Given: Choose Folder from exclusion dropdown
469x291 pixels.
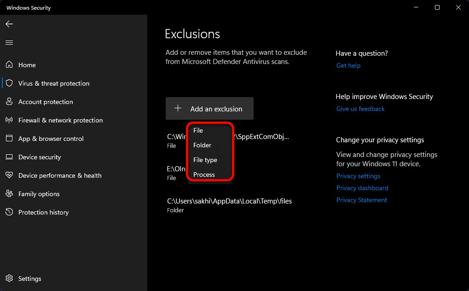Looking at the screenshot, I should tap(210, 145).
